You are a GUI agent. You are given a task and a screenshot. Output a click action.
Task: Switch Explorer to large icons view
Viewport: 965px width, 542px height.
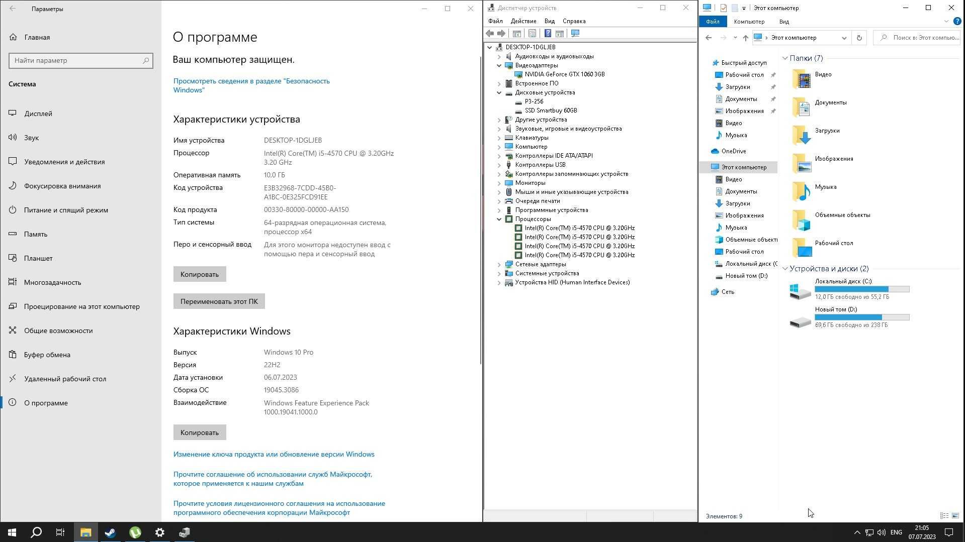955,516
